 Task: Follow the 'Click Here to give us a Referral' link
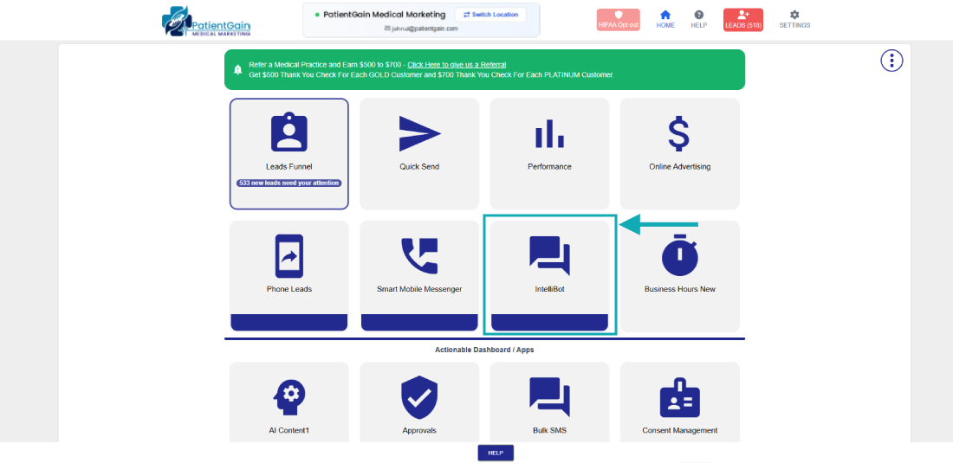(x=457, y=65)
